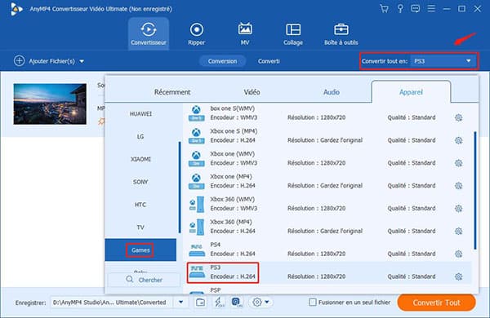Click the format list scrollbar
This screenshot has height=318, width=490.
pos(475,190)
